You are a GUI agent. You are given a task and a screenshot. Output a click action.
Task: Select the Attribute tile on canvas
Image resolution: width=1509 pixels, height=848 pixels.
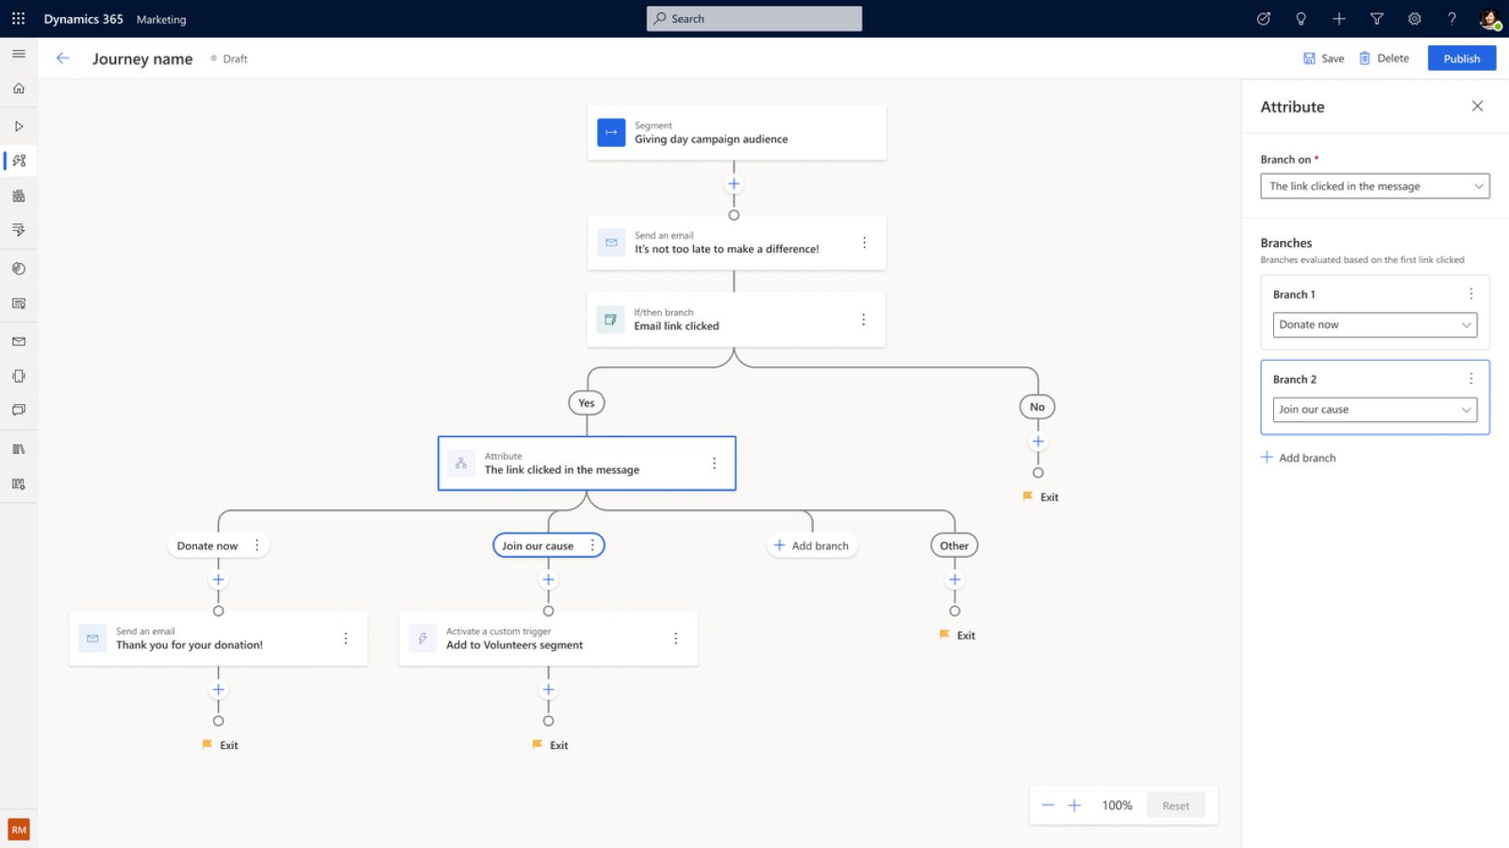pyautogui.click(x=587, y=464)
